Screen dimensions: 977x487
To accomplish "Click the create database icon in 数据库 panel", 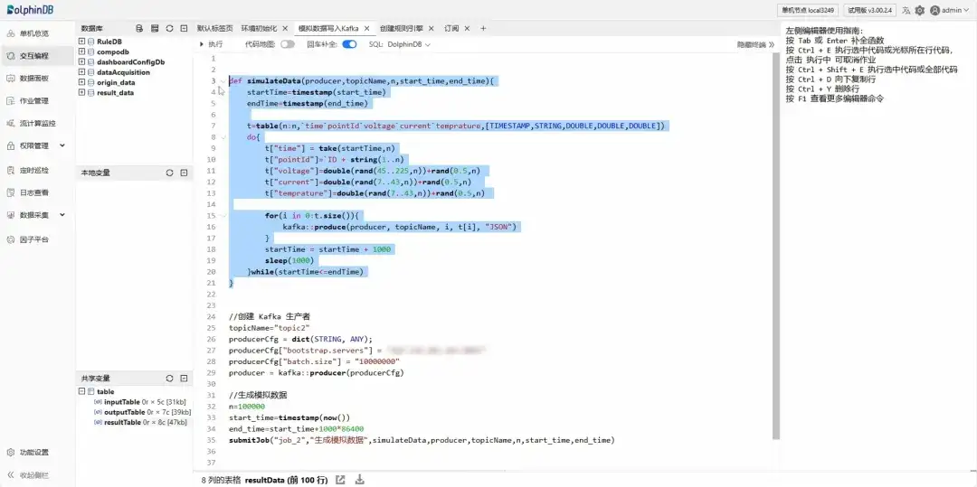I will point(139,29).
